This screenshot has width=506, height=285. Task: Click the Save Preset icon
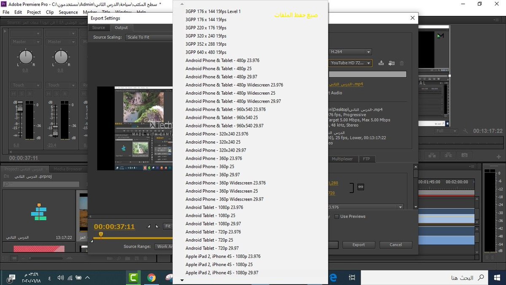pyautogui.click(x=381, y=63)
